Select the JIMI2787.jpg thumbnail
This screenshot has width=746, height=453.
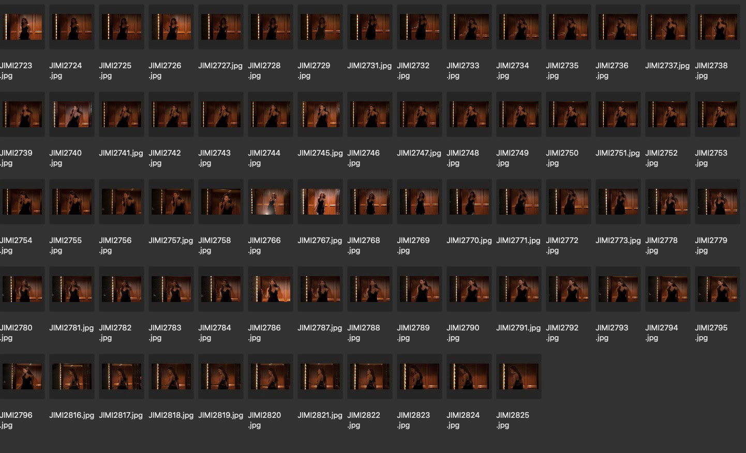click(x=320, y=289)
